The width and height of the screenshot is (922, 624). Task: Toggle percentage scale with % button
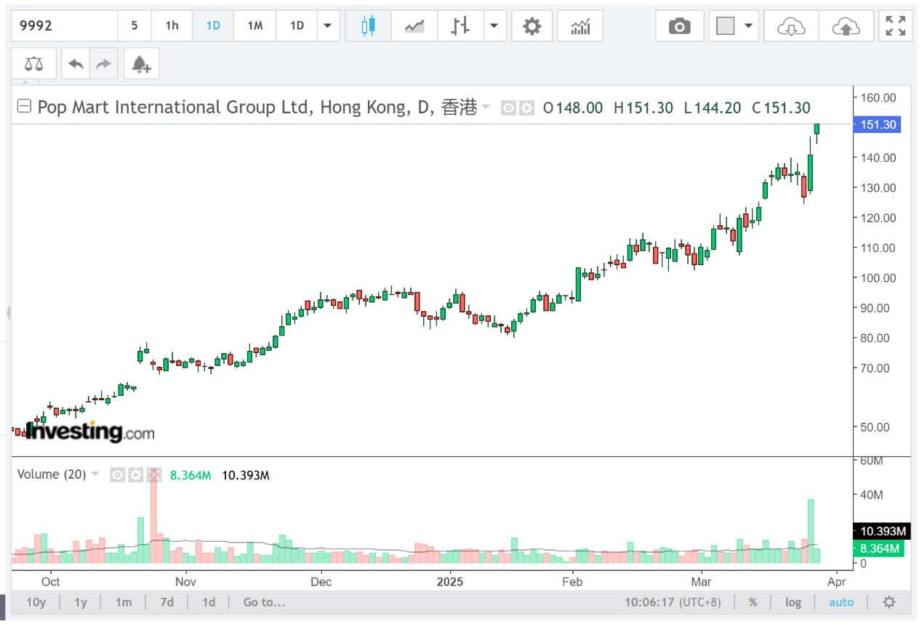753,602
